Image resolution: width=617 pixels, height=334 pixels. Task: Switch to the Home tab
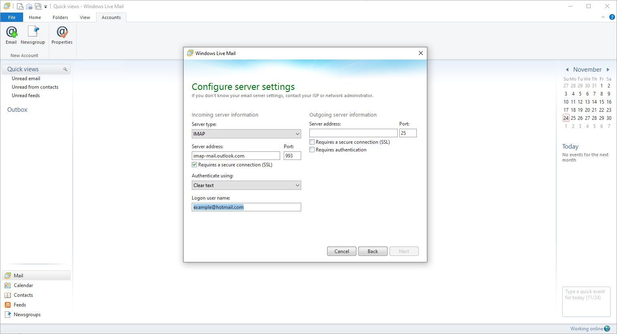(x=35, y=17)
